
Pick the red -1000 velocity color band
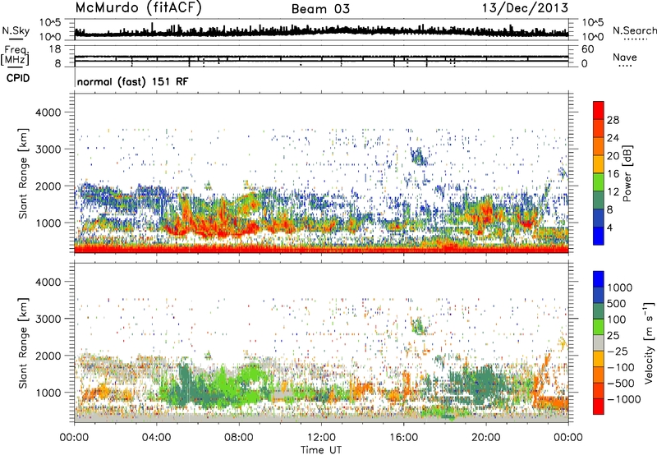tap(599, 407)
